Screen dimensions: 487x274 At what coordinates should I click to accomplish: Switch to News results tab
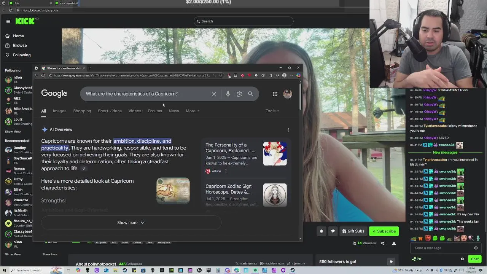[x=174, y=111]
